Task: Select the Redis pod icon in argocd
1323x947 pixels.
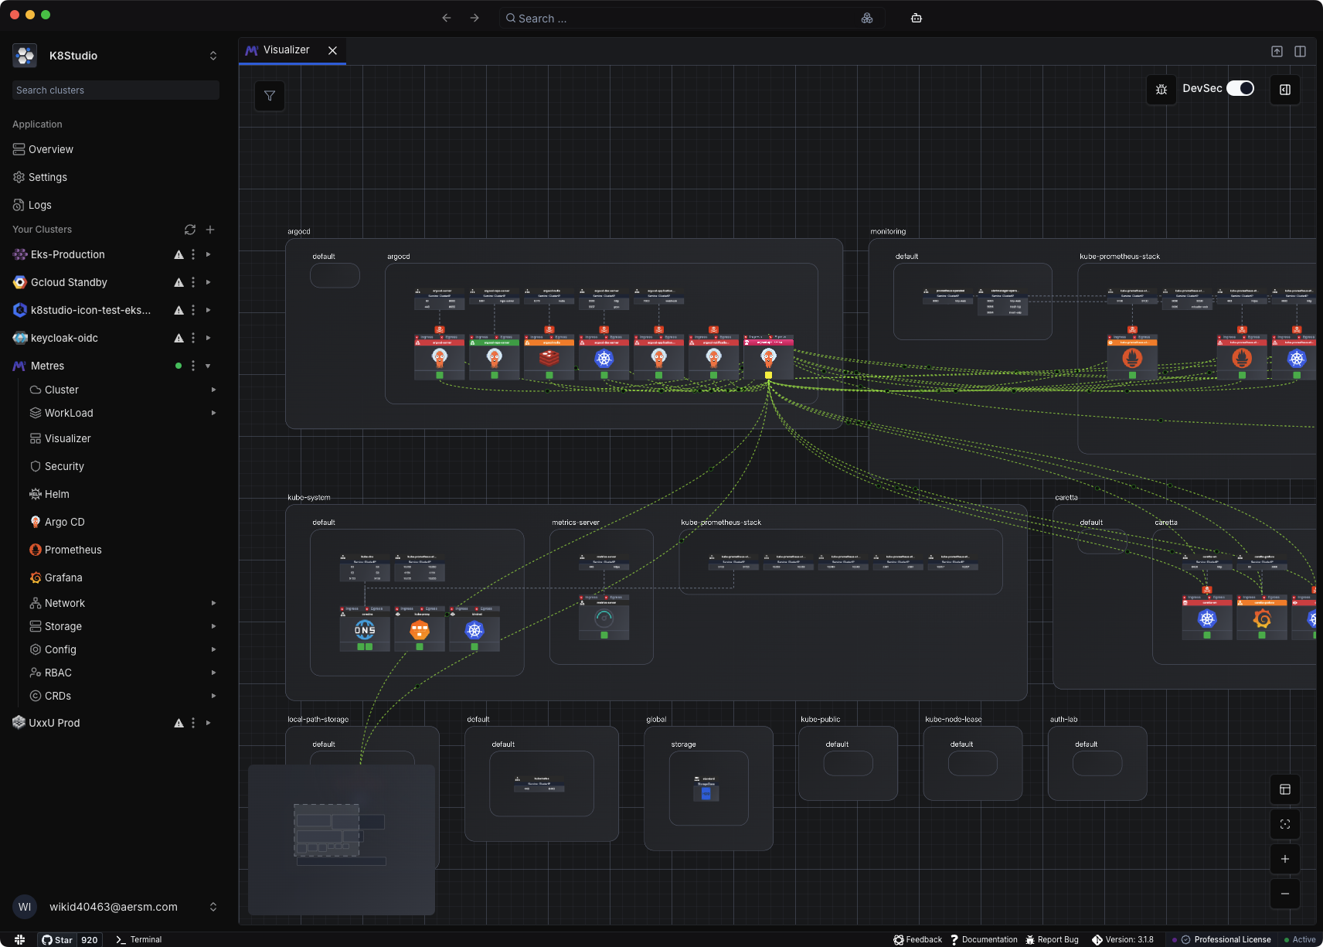Action: pos(549,358)
